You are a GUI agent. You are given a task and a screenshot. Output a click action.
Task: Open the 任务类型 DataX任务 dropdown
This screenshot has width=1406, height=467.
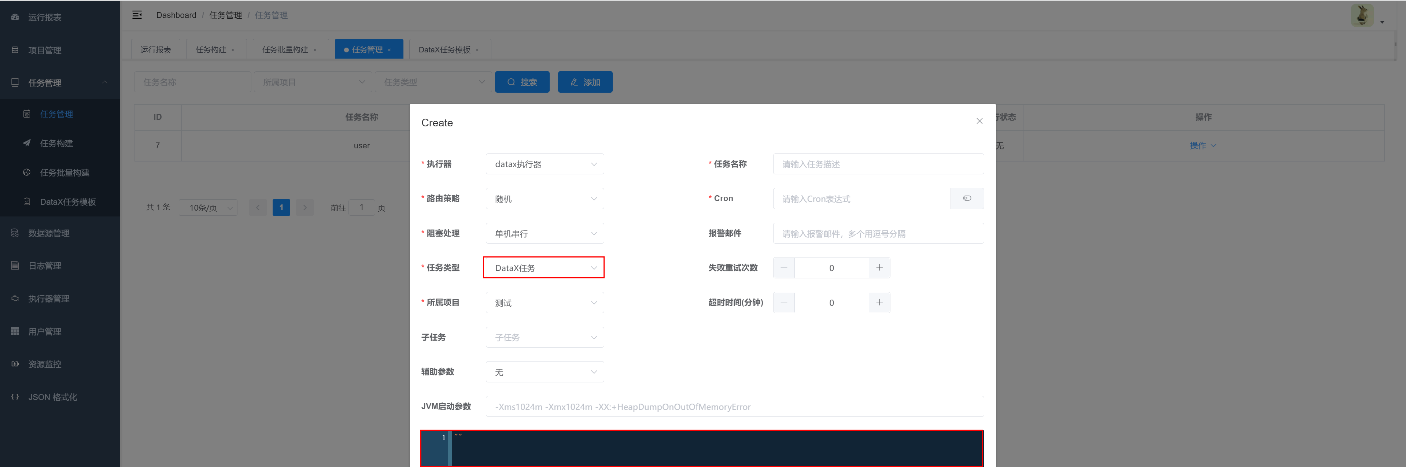pos(544,268)
